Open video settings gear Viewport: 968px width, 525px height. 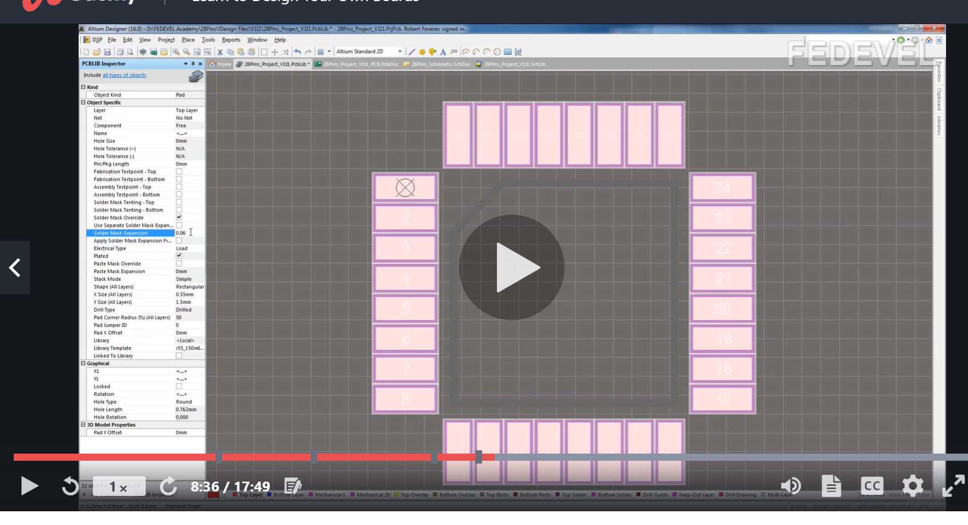point(912,486)
